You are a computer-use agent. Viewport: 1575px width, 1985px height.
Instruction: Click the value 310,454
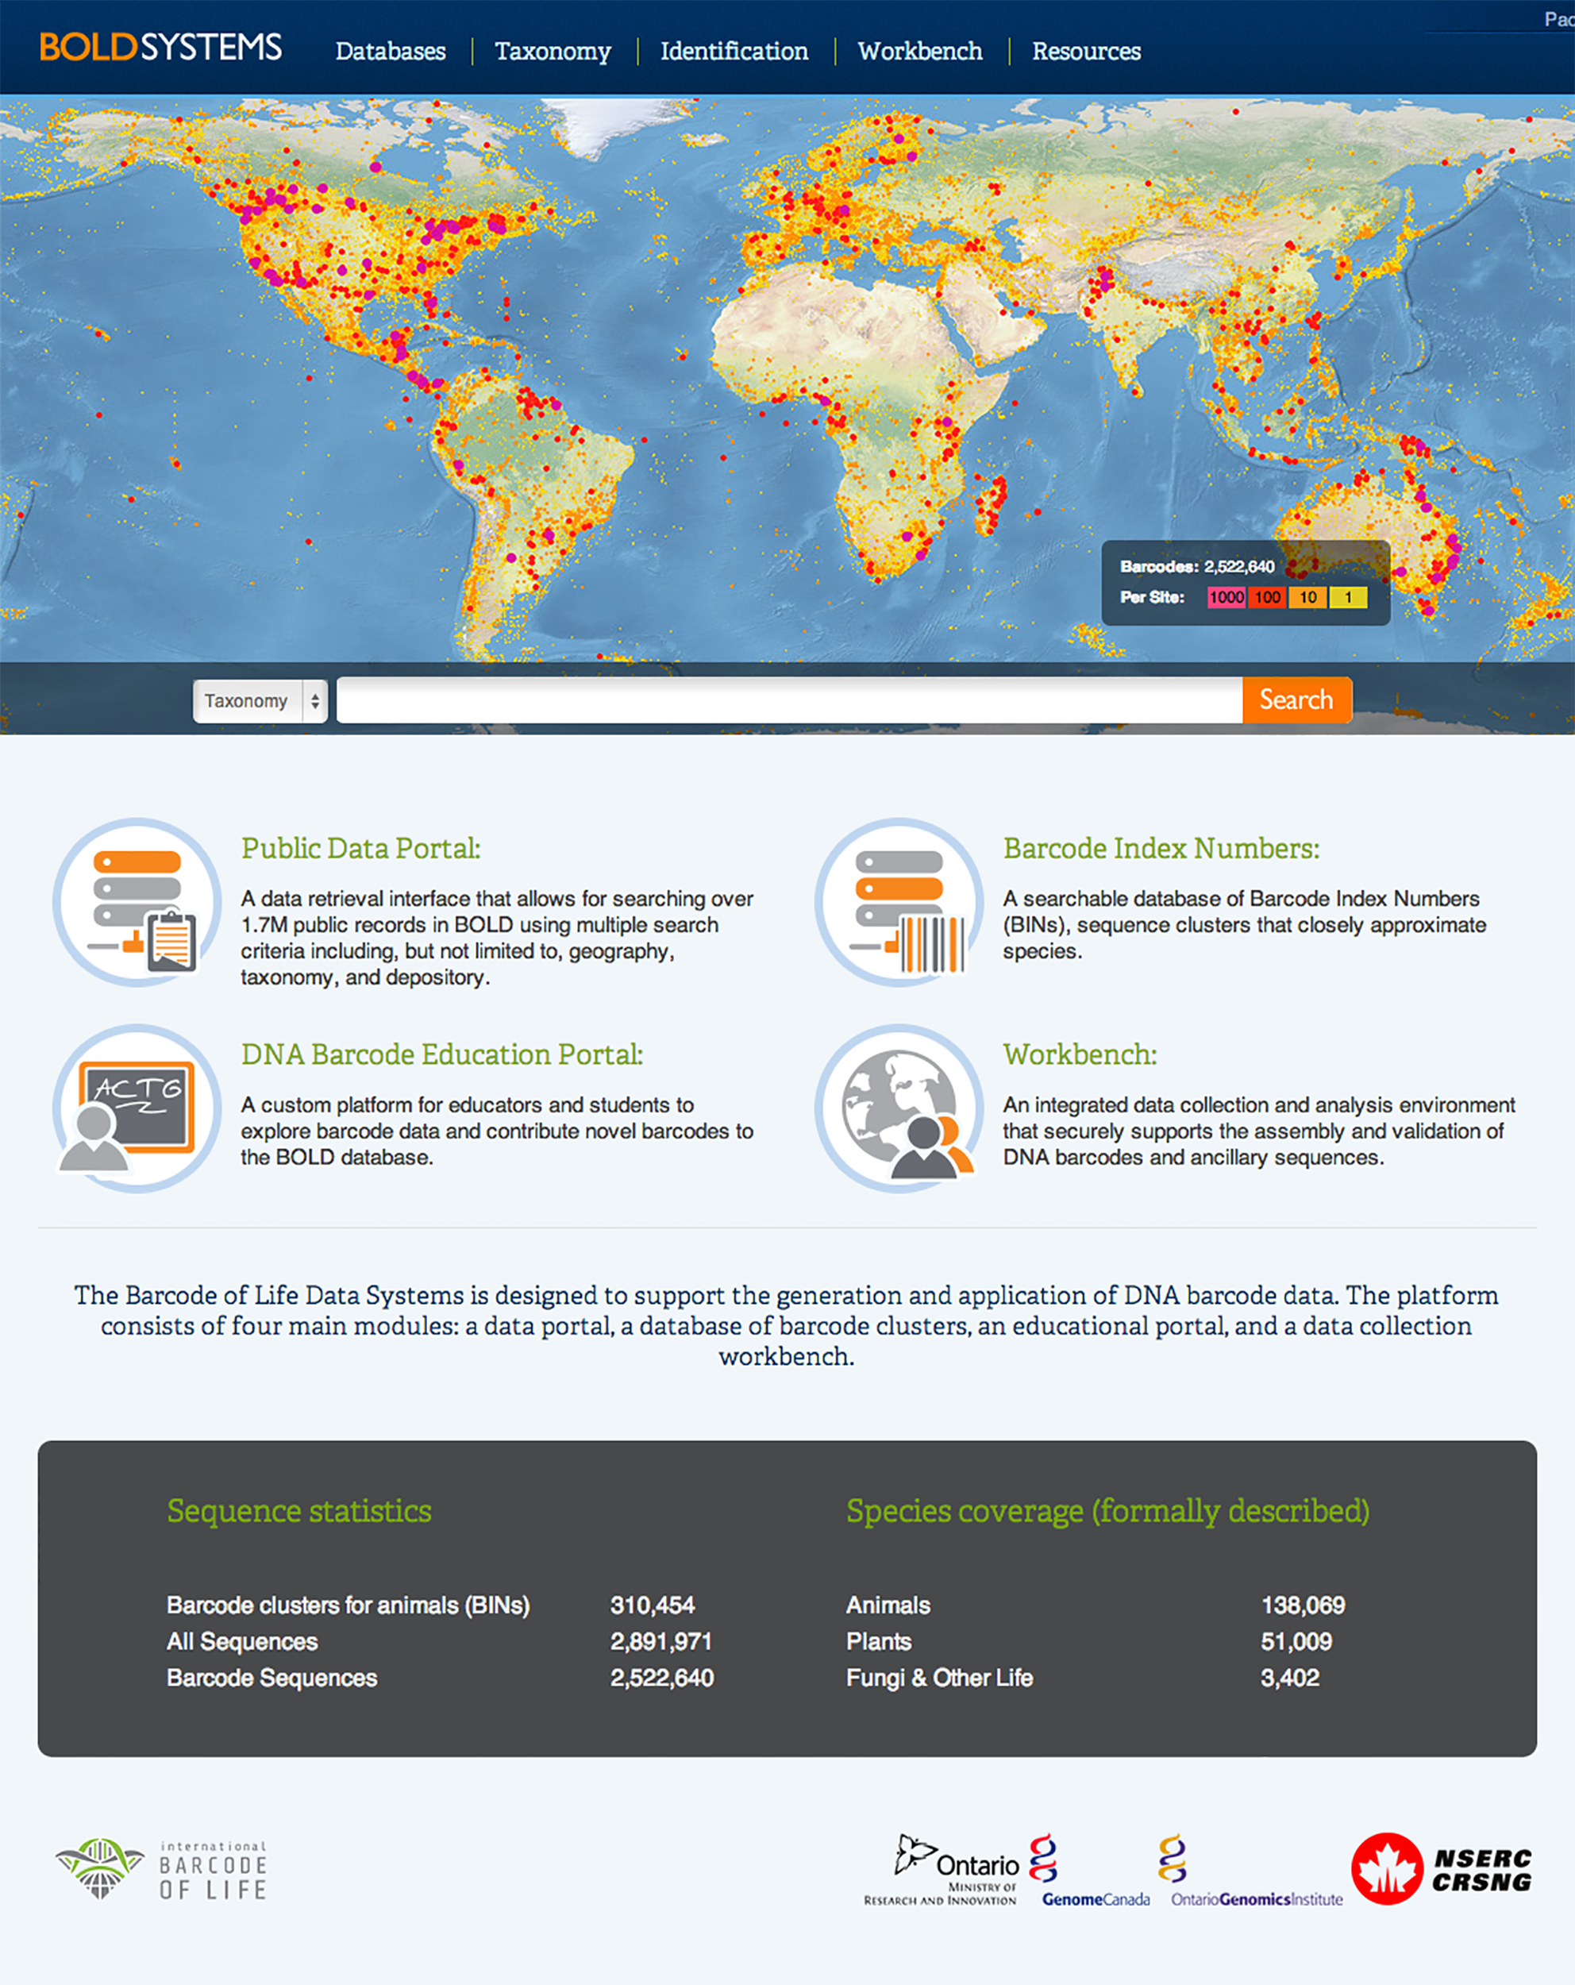tap(653, 1605)
